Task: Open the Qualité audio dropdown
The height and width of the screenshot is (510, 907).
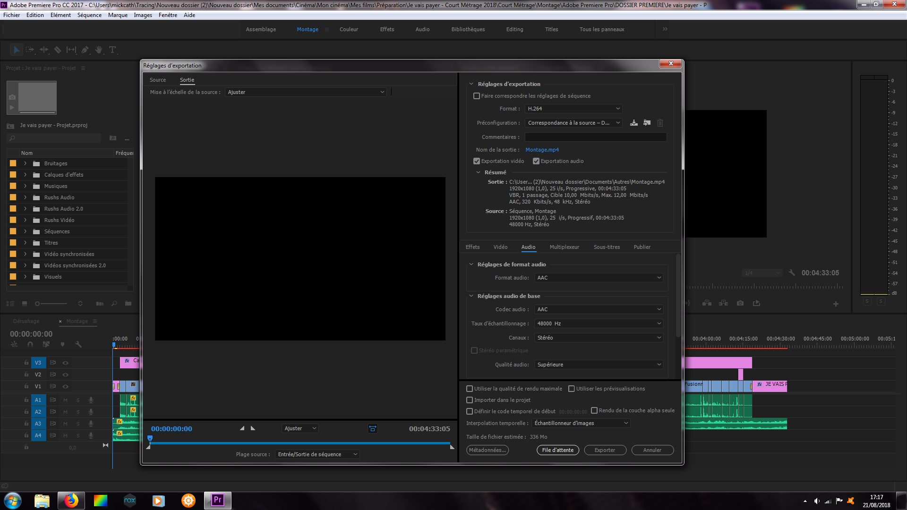Action: (x=599, y=365)
